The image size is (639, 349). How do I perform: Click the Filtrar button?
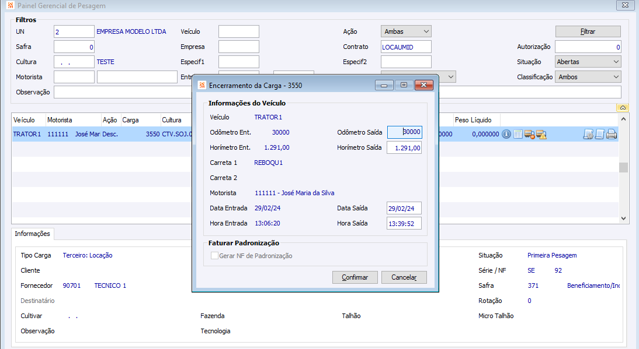click(588, 31)
